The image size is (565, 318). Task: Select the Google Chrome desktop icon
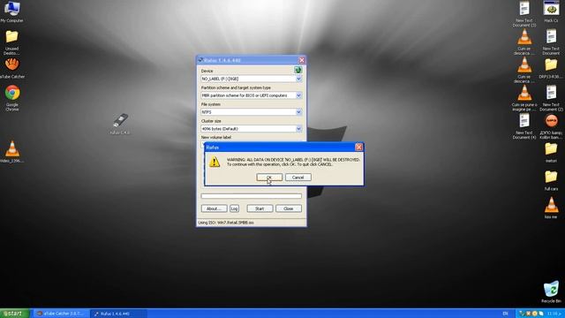point(11,98)
